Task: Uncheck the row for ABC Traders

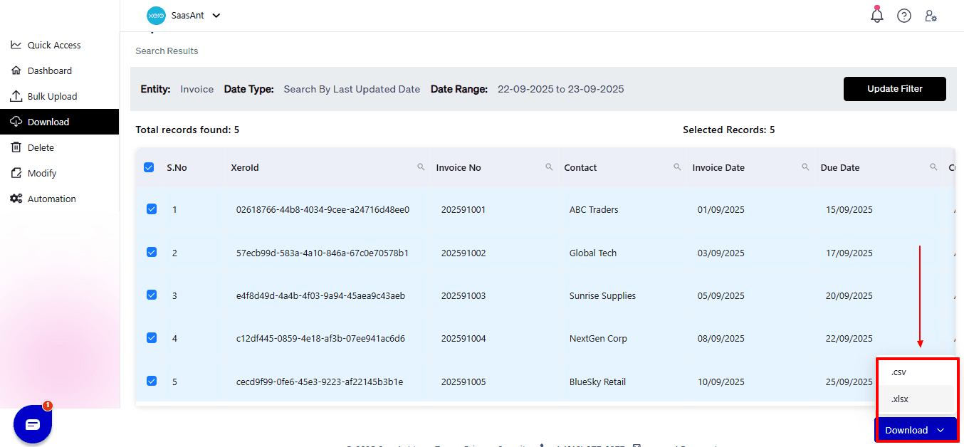Action: point(152,209)
